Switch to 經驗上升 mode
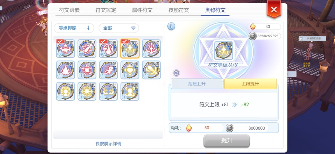 click(197, 84)
